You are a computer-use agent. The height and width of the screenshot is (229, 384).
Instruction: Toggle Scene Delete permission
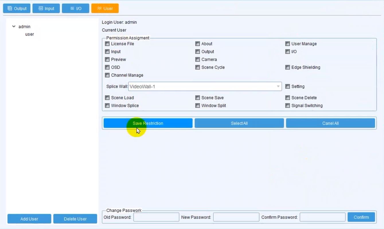(x=288, y=98)
